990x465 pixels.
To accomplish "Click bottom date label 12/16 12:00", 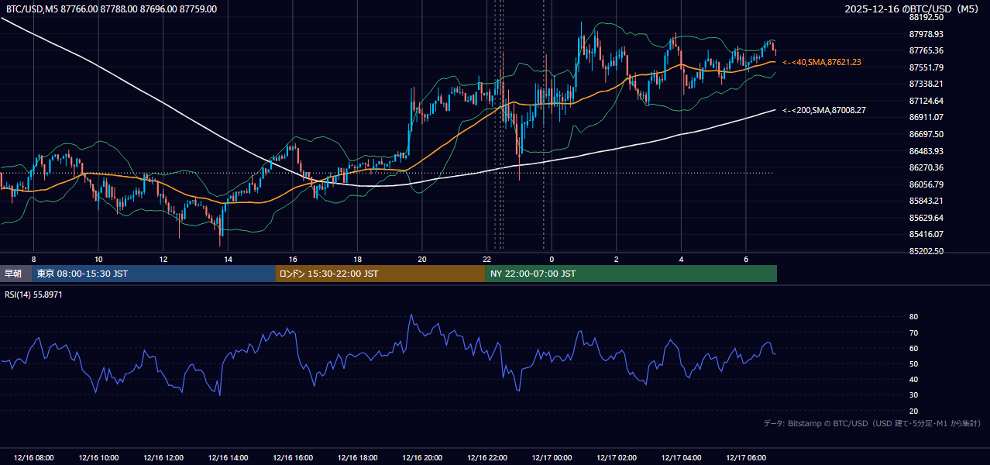I will click(x=163, y=458).
